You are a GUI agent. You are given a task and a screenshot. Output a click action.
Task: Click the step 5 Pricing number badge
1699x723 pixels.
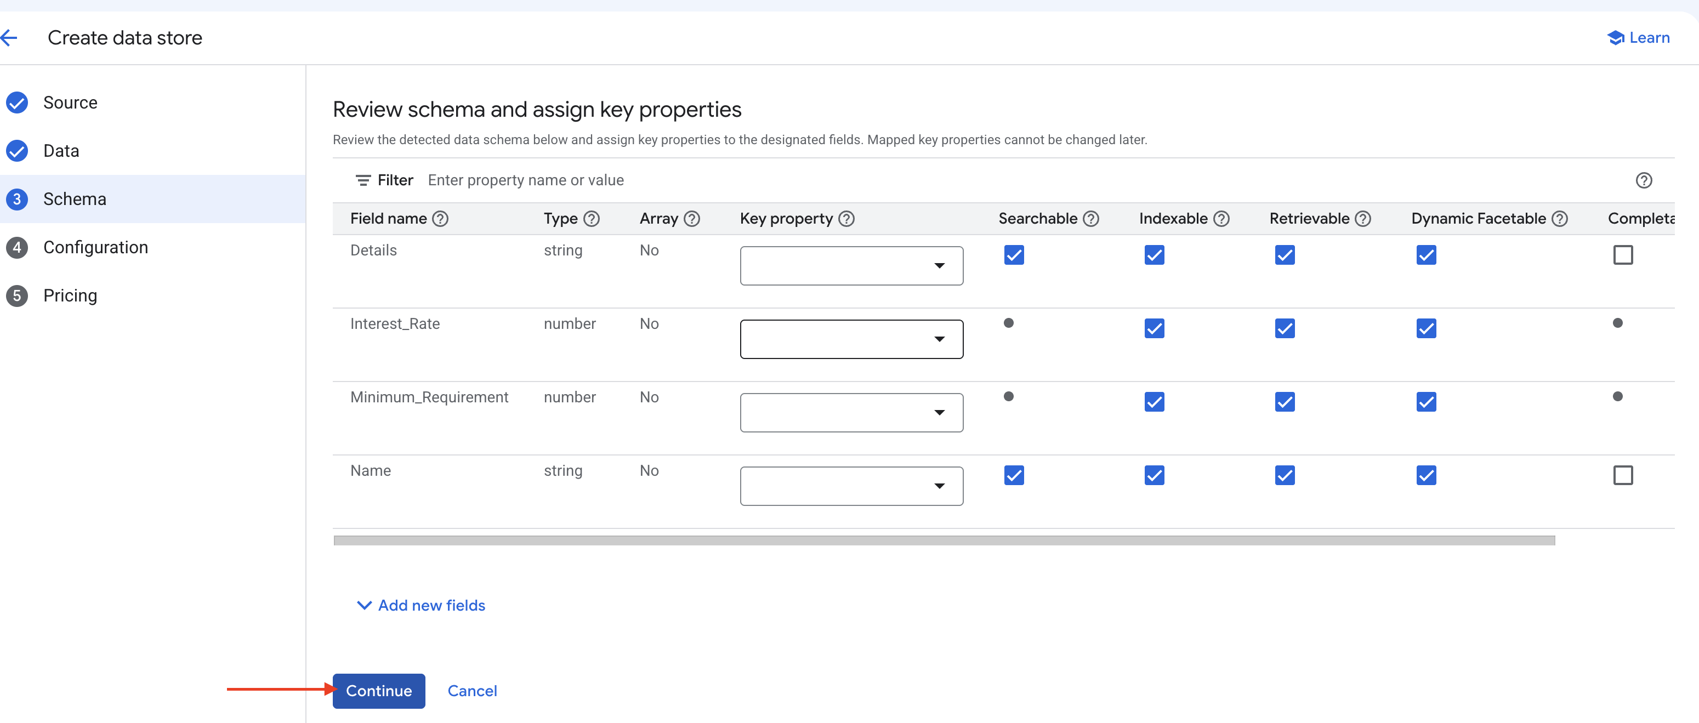coord(17,295)
